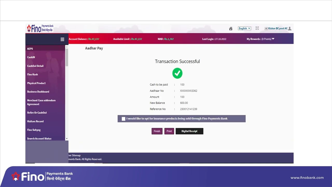332x187 pixels.
Task: Toggle fullscreen expand icon
Action: [x=257, y=28]
